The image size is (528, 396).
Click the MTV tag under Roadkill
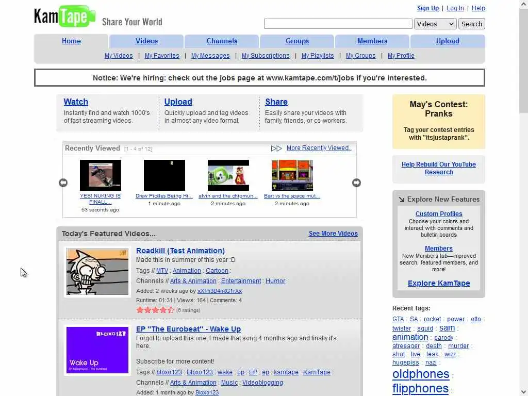(x=162, y=270)
